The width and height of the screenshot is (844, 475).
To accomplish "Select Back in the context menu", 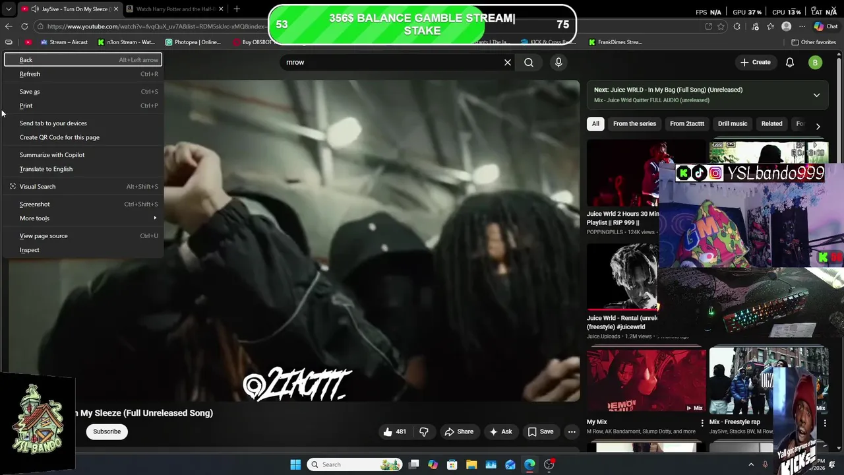I will pyautogui.click(x=83, y=60).
